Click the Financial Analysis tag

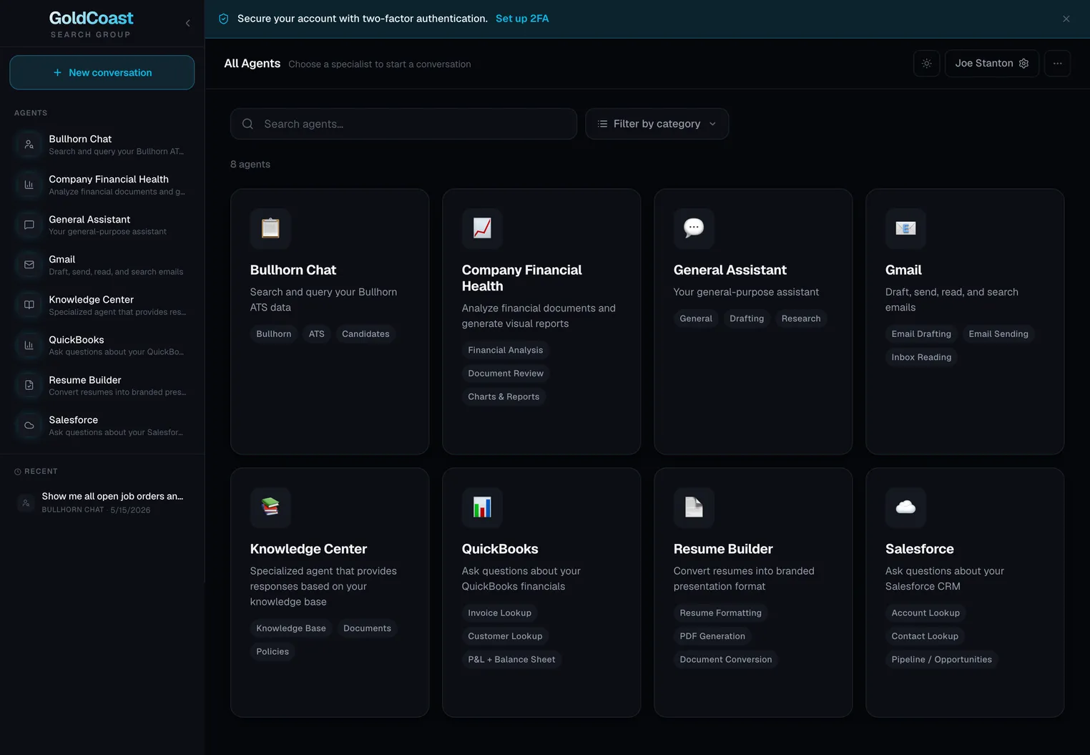pos(506,351)
